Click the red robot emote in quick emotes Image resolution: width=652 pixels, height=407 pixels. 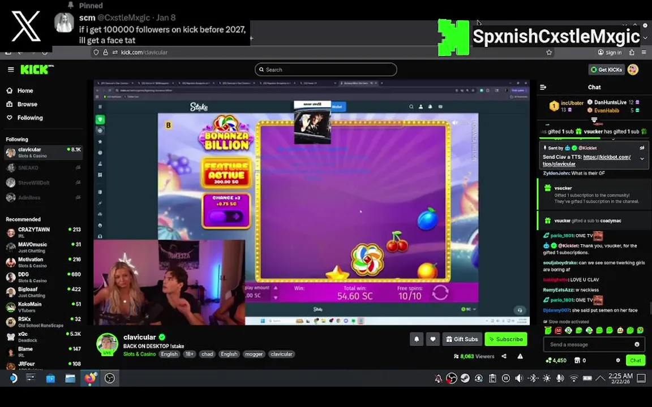[x=558, y=331]
